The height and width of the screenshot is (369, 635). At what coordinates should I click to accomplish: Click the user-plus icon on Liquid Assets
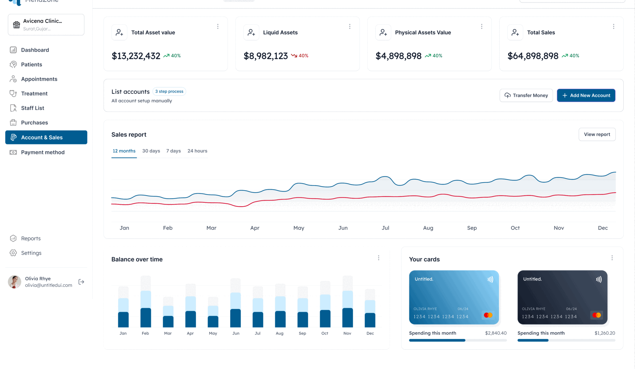click(251, 32)
